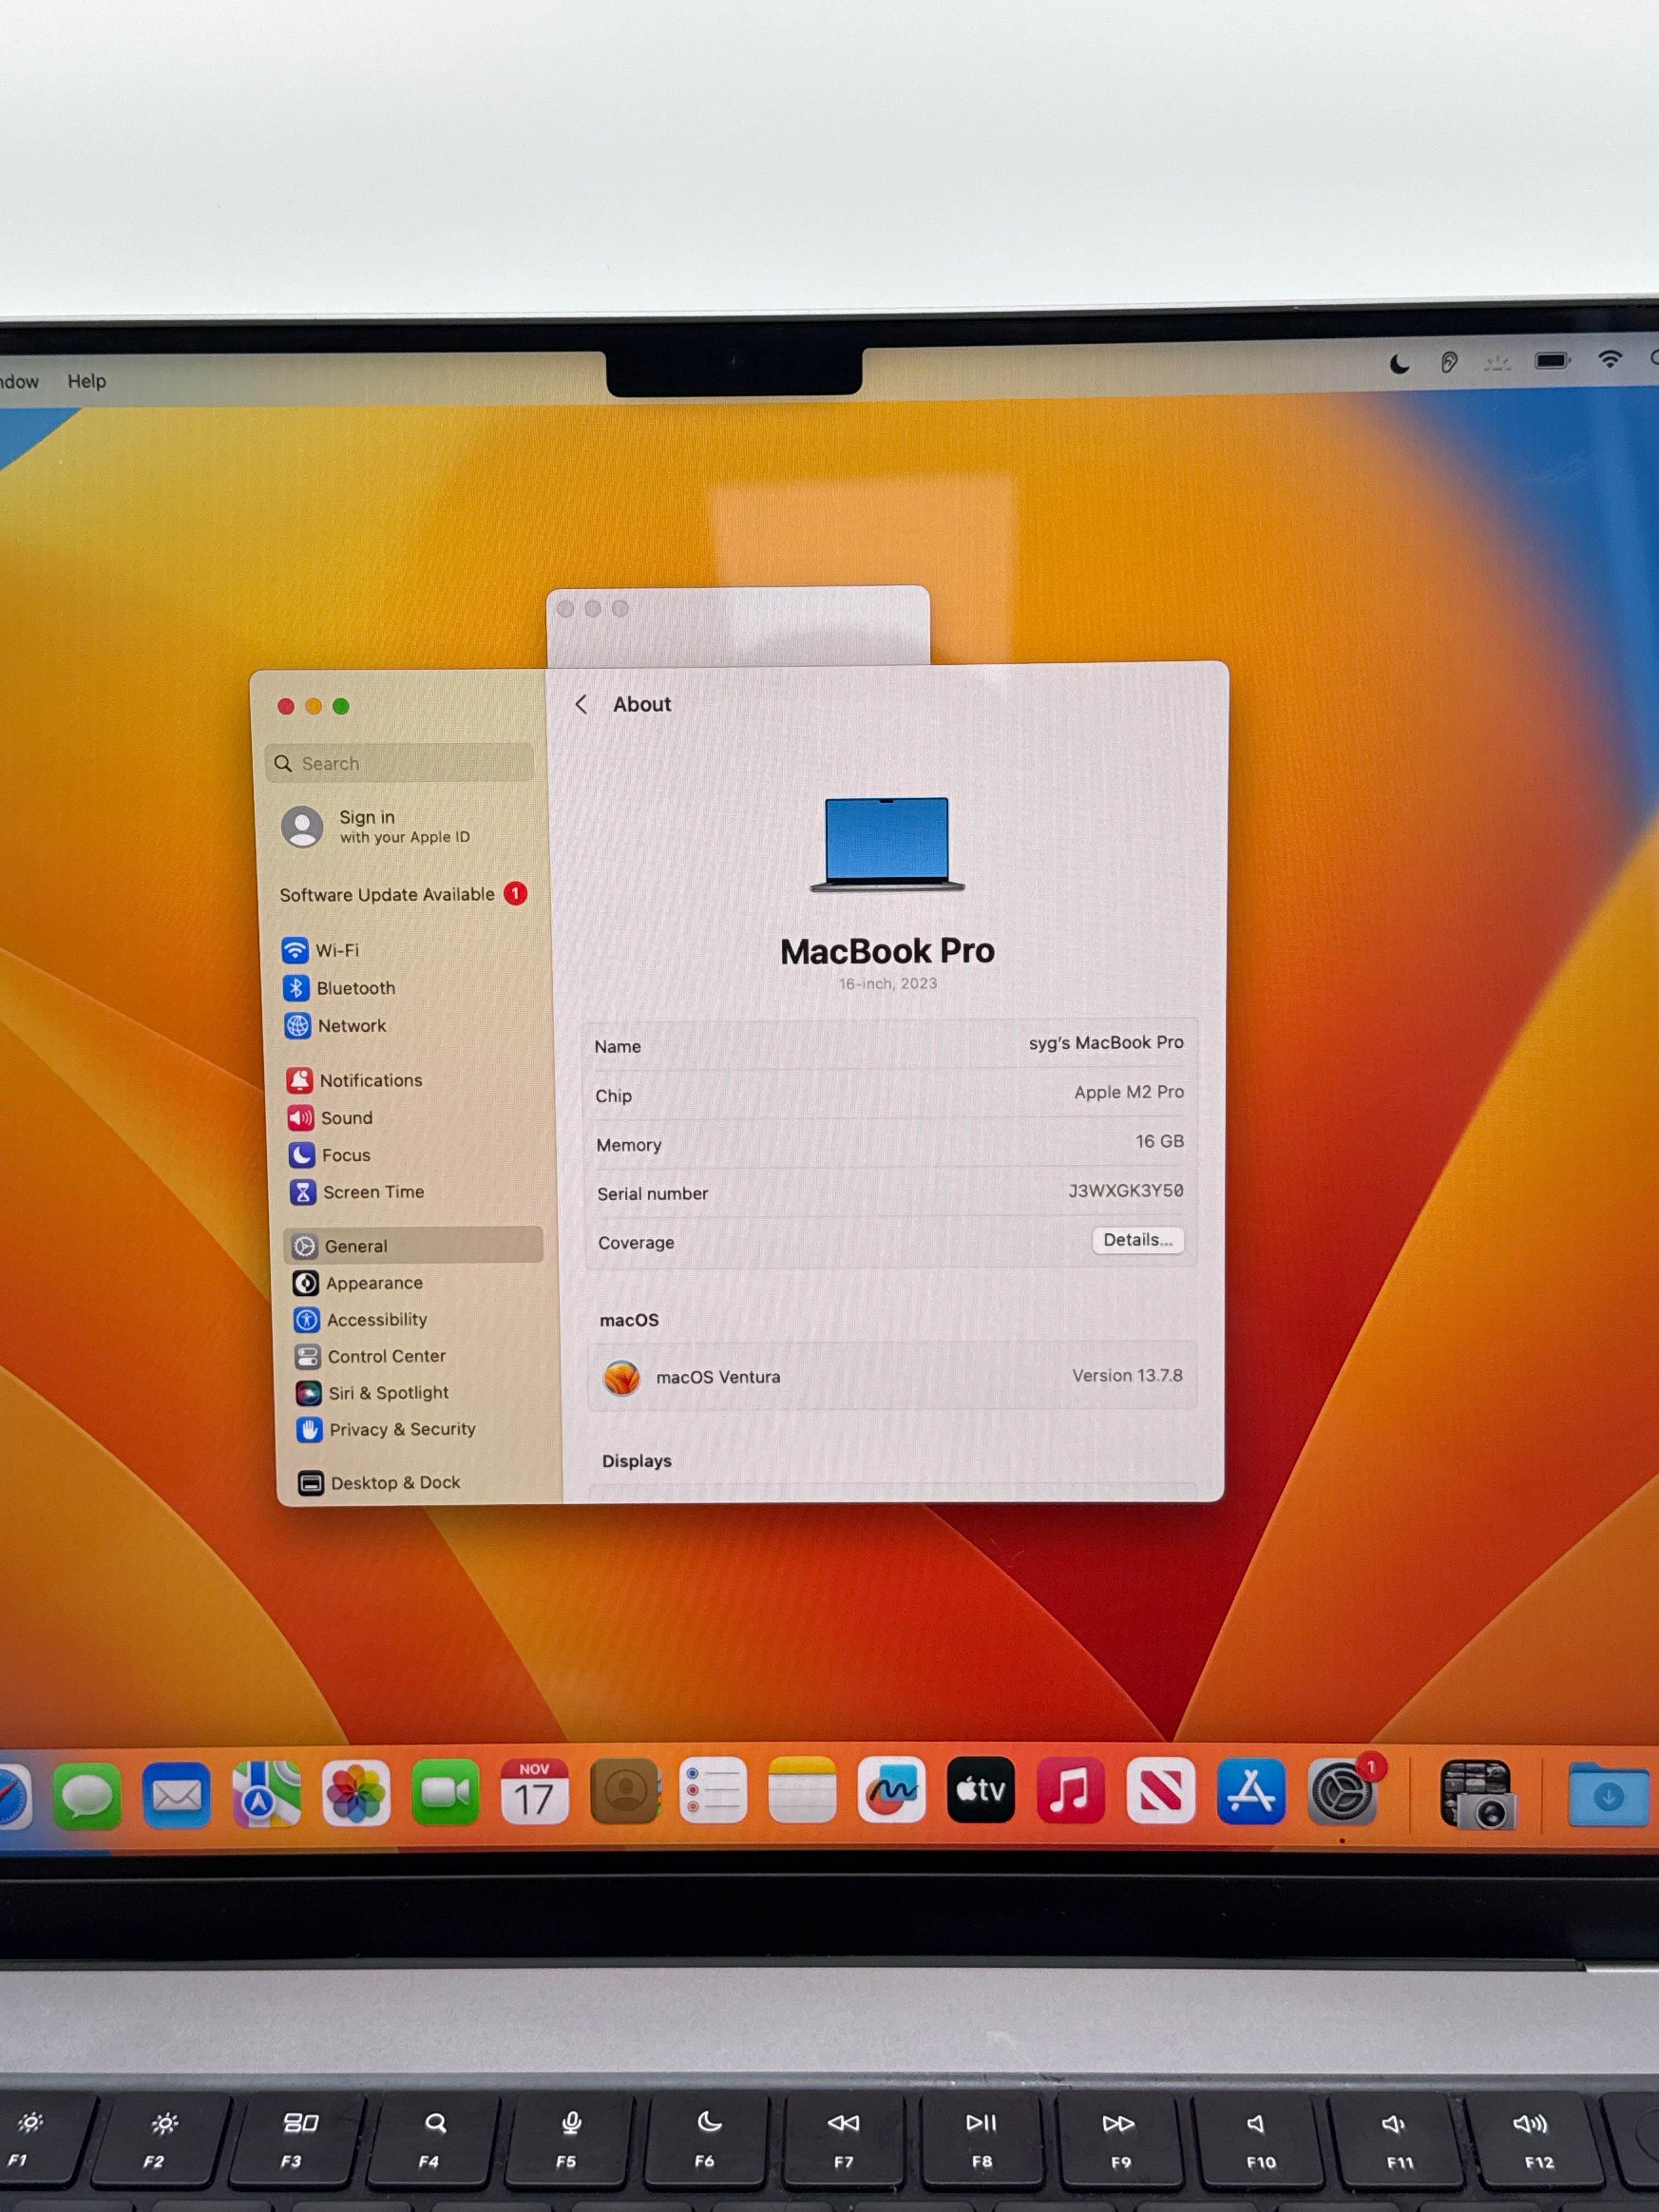1659x2212 pixels.
Task: Open Mail from the Dock
Action: click(176, 1795)
